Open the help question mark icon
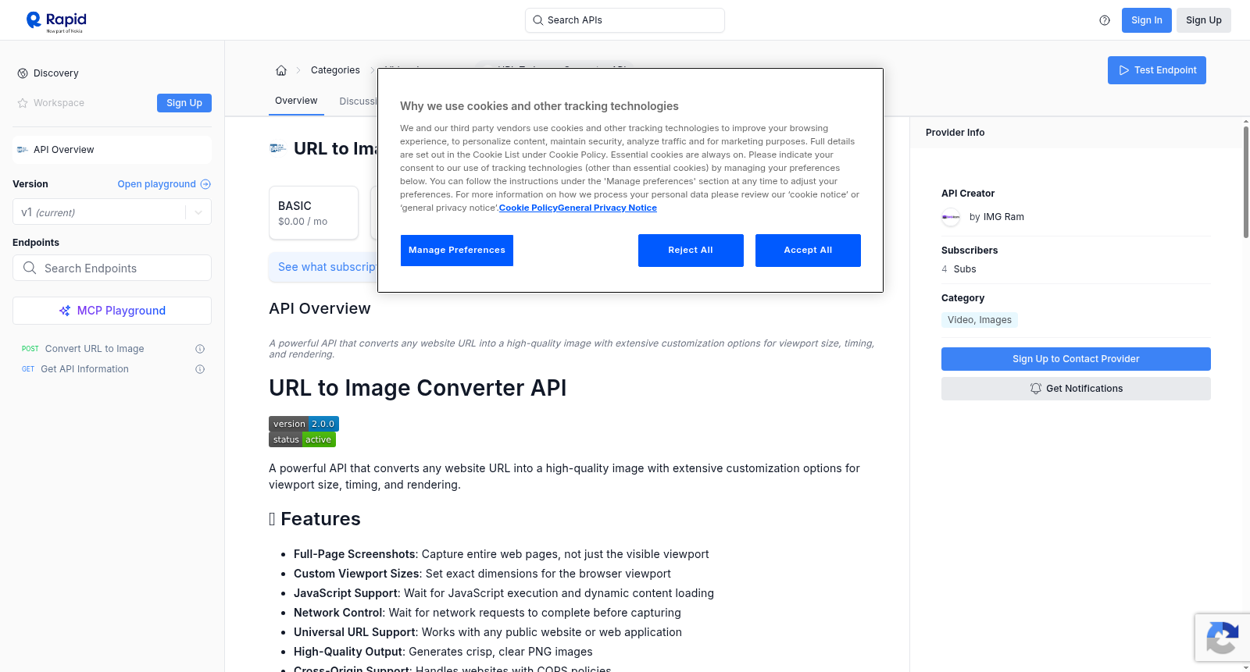1250x672 pixels. (x=1105, y=20)
